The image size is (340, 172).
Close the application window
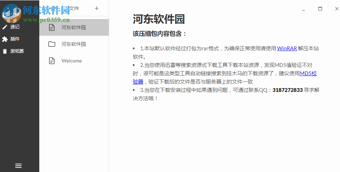337,9
